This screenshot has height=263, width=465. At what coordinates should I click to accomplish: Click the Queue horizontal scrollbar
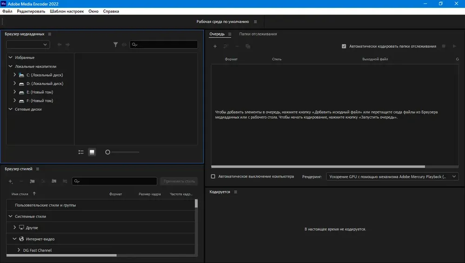(318, 167)
